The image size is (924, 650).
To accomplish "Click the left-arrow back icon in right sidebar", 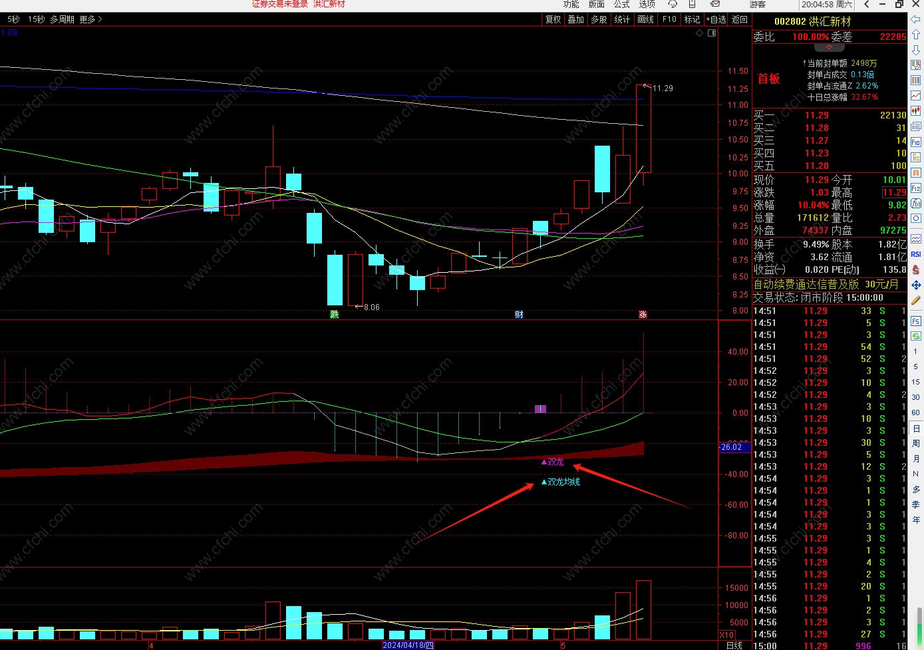I will (916, 19).
